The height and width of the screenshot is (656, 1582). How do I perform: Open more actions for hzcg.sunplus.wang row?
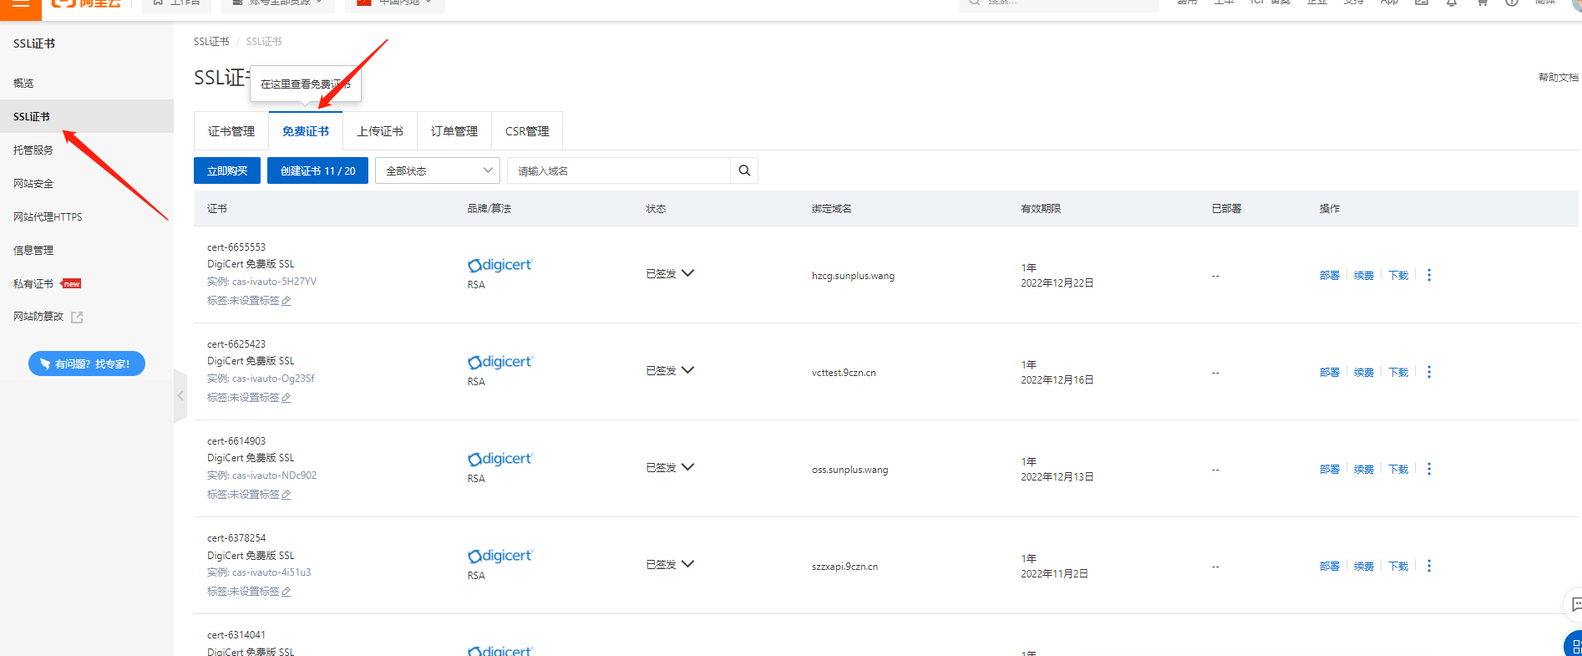pos(1429,275)
